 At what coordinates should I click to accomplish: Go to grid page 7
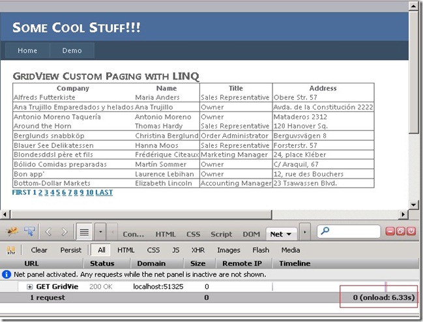coord(70,192)
